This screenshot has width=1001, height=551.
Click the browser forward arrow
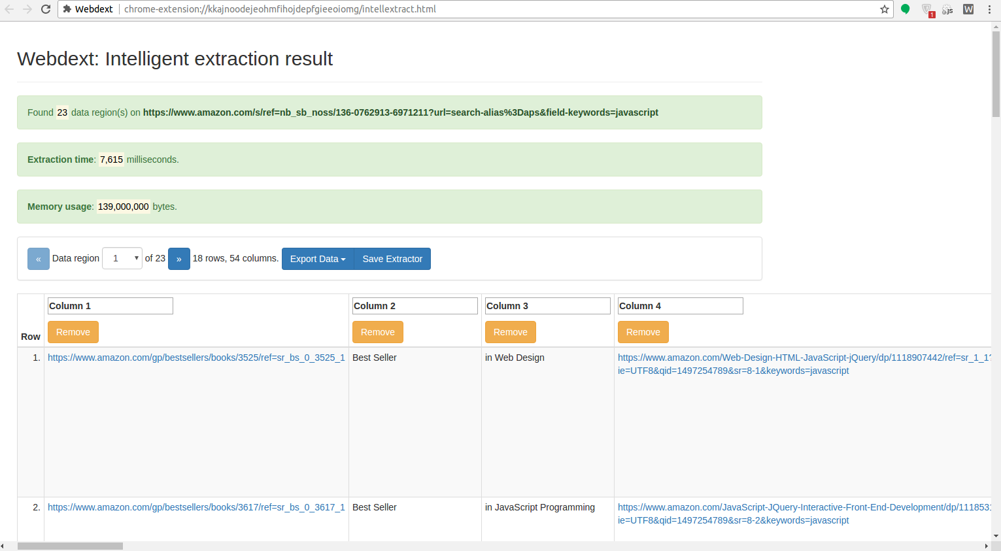pos(27,9)
